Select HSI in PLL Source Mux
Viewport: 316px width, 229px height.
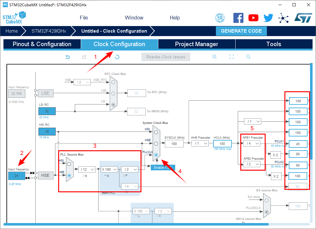tap(69, 164)
